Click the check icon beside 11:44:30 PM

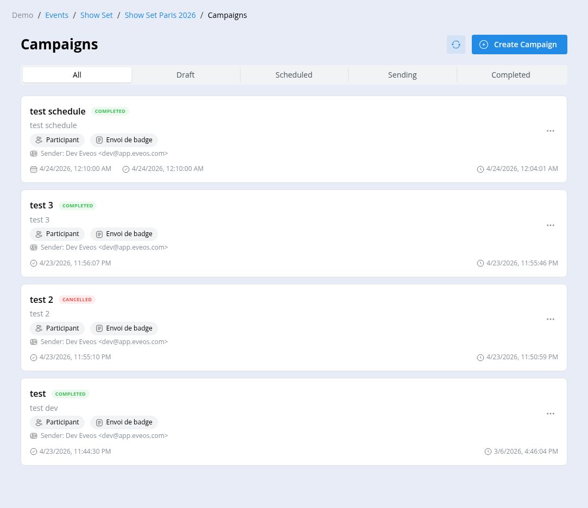34,452
